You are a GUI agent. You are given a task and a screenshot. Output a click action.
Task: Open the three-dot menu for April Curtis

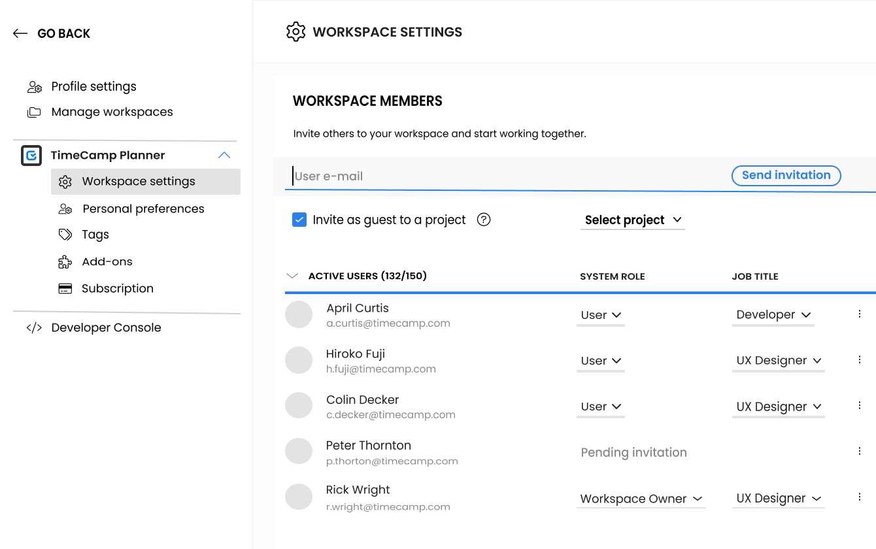pyautogui.click(x=860, y=314)
